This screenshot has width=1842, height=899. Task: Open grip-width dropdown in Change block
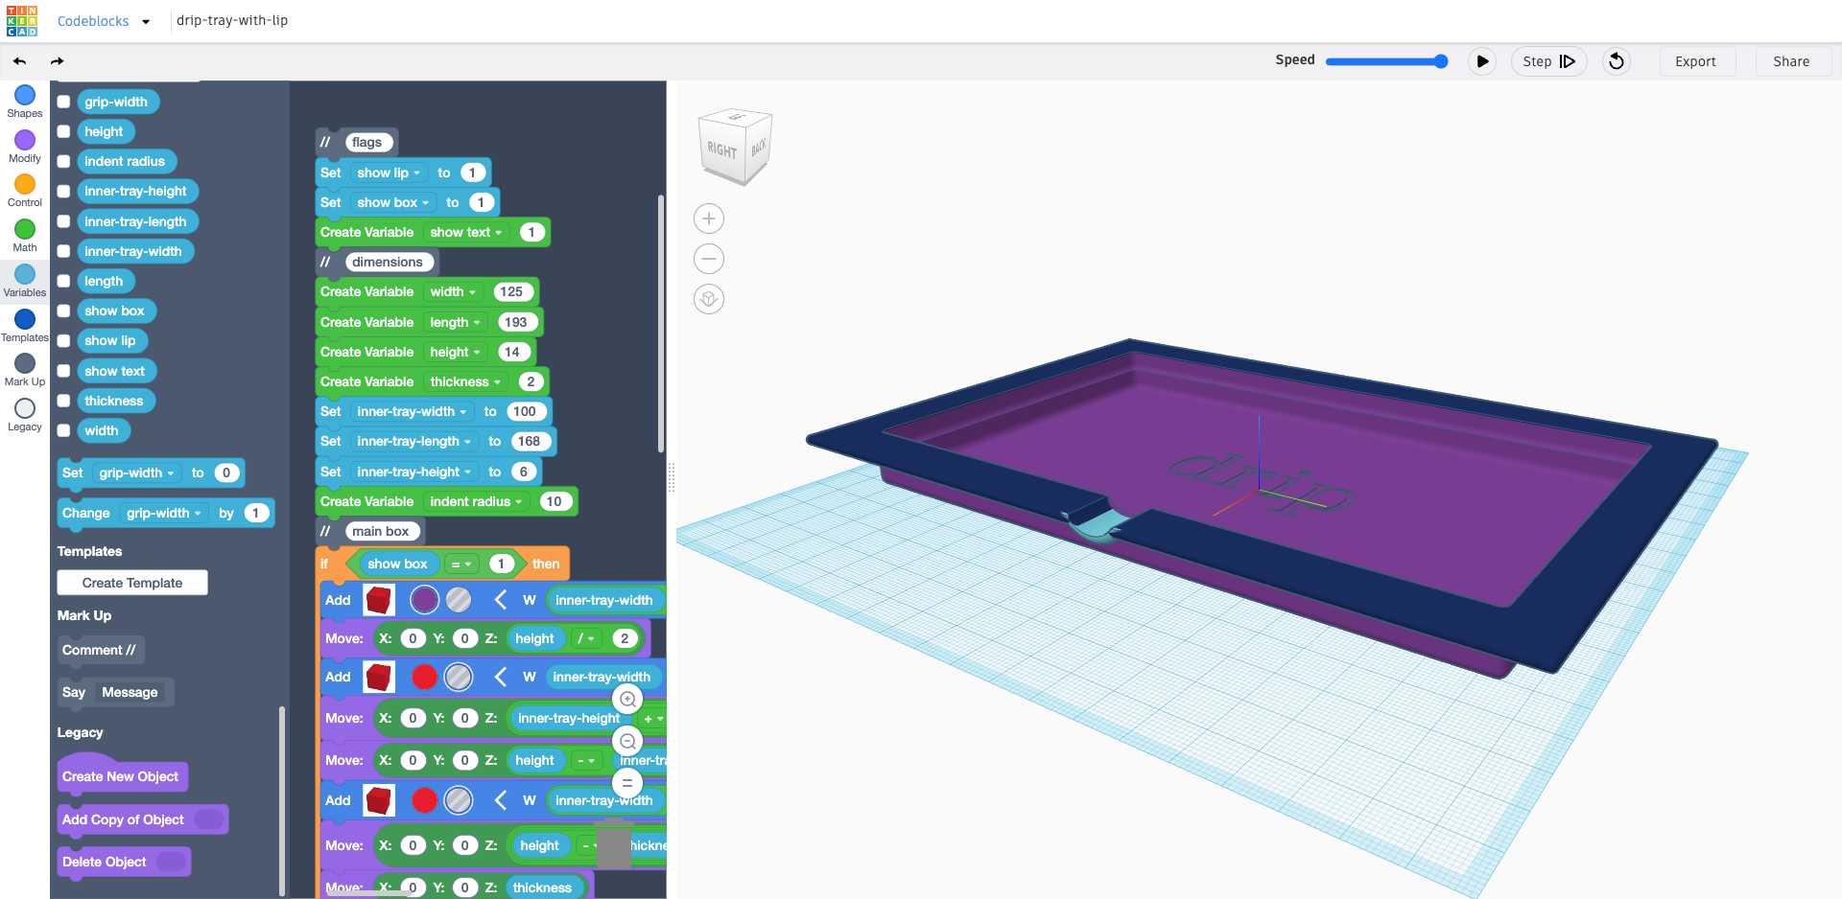[164, 513]
